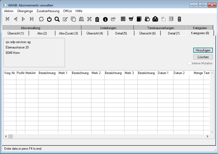Select the Detail (5) tab

pos(121,33)
